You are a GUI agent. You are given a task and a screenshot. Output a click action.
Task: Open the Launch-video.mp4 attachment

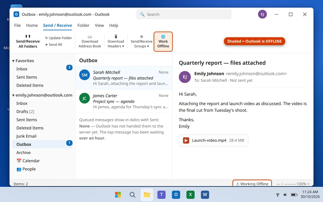coord(214,140)
